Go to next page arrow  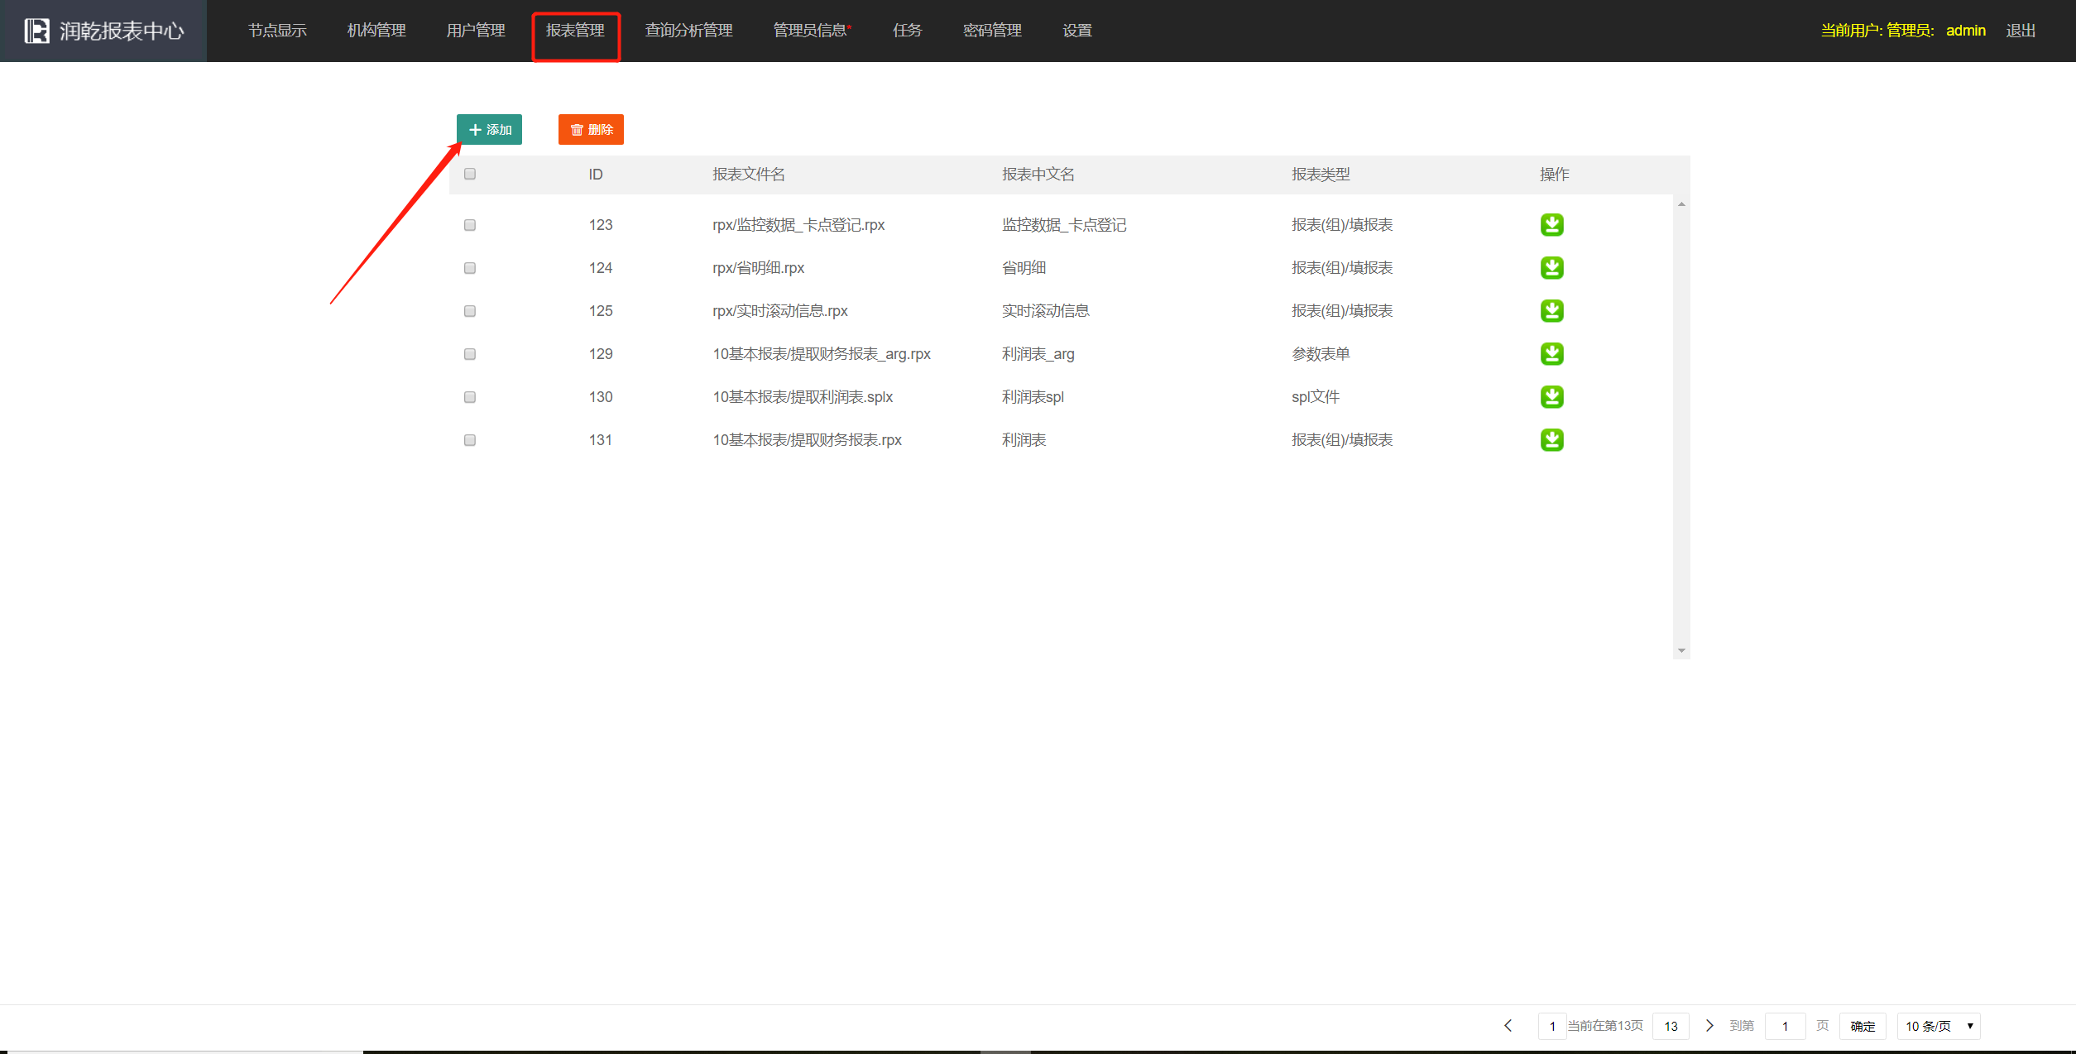pos(1709,1026)
